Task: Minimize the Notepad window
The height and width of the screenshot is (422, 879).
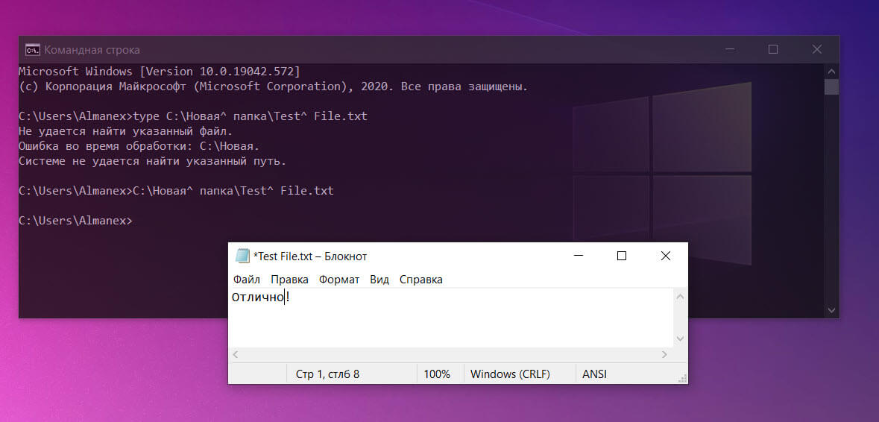Action: click(x=578, y=256)
